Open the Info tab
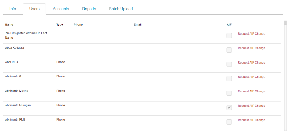The height and width of the screenshot is (134, 294). [13, 9]
